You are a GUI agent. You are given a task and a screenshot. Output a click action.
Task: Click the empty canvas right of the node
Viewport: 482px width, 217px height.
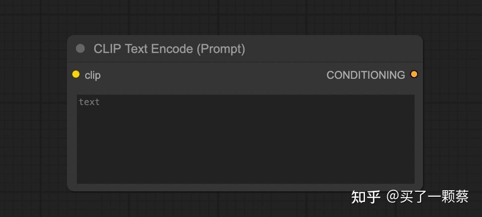[x=451, y=114]
